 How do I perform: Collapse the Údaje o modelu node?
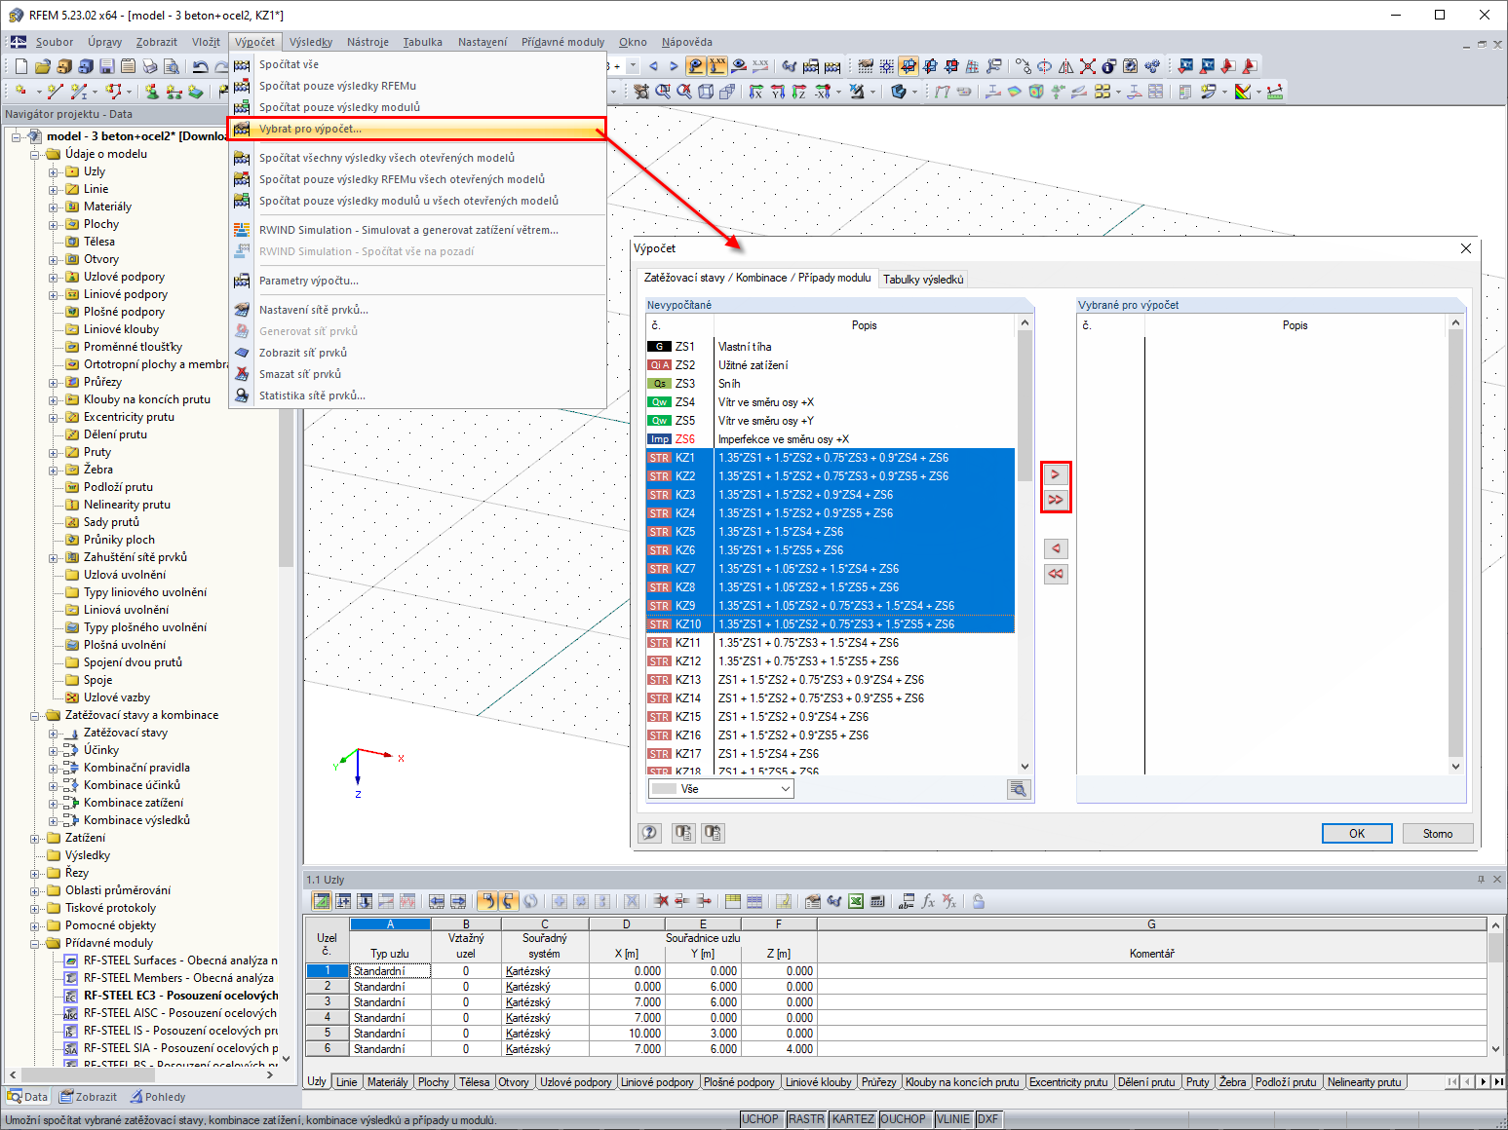[36, 154]
